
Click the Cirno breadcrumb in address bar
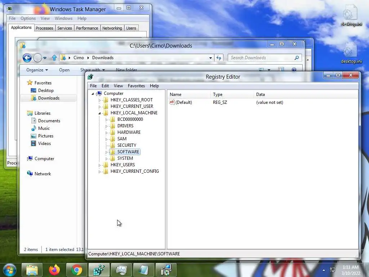79,58
